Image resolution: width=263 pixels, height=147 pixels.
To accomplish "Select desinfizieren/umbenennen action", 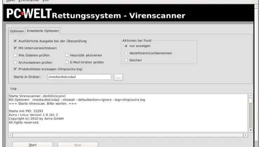I will [126, 53].
